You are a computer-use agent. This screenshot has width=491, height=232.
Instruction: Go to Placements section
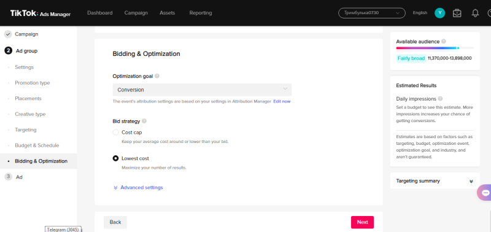click(x=28, y=98)
